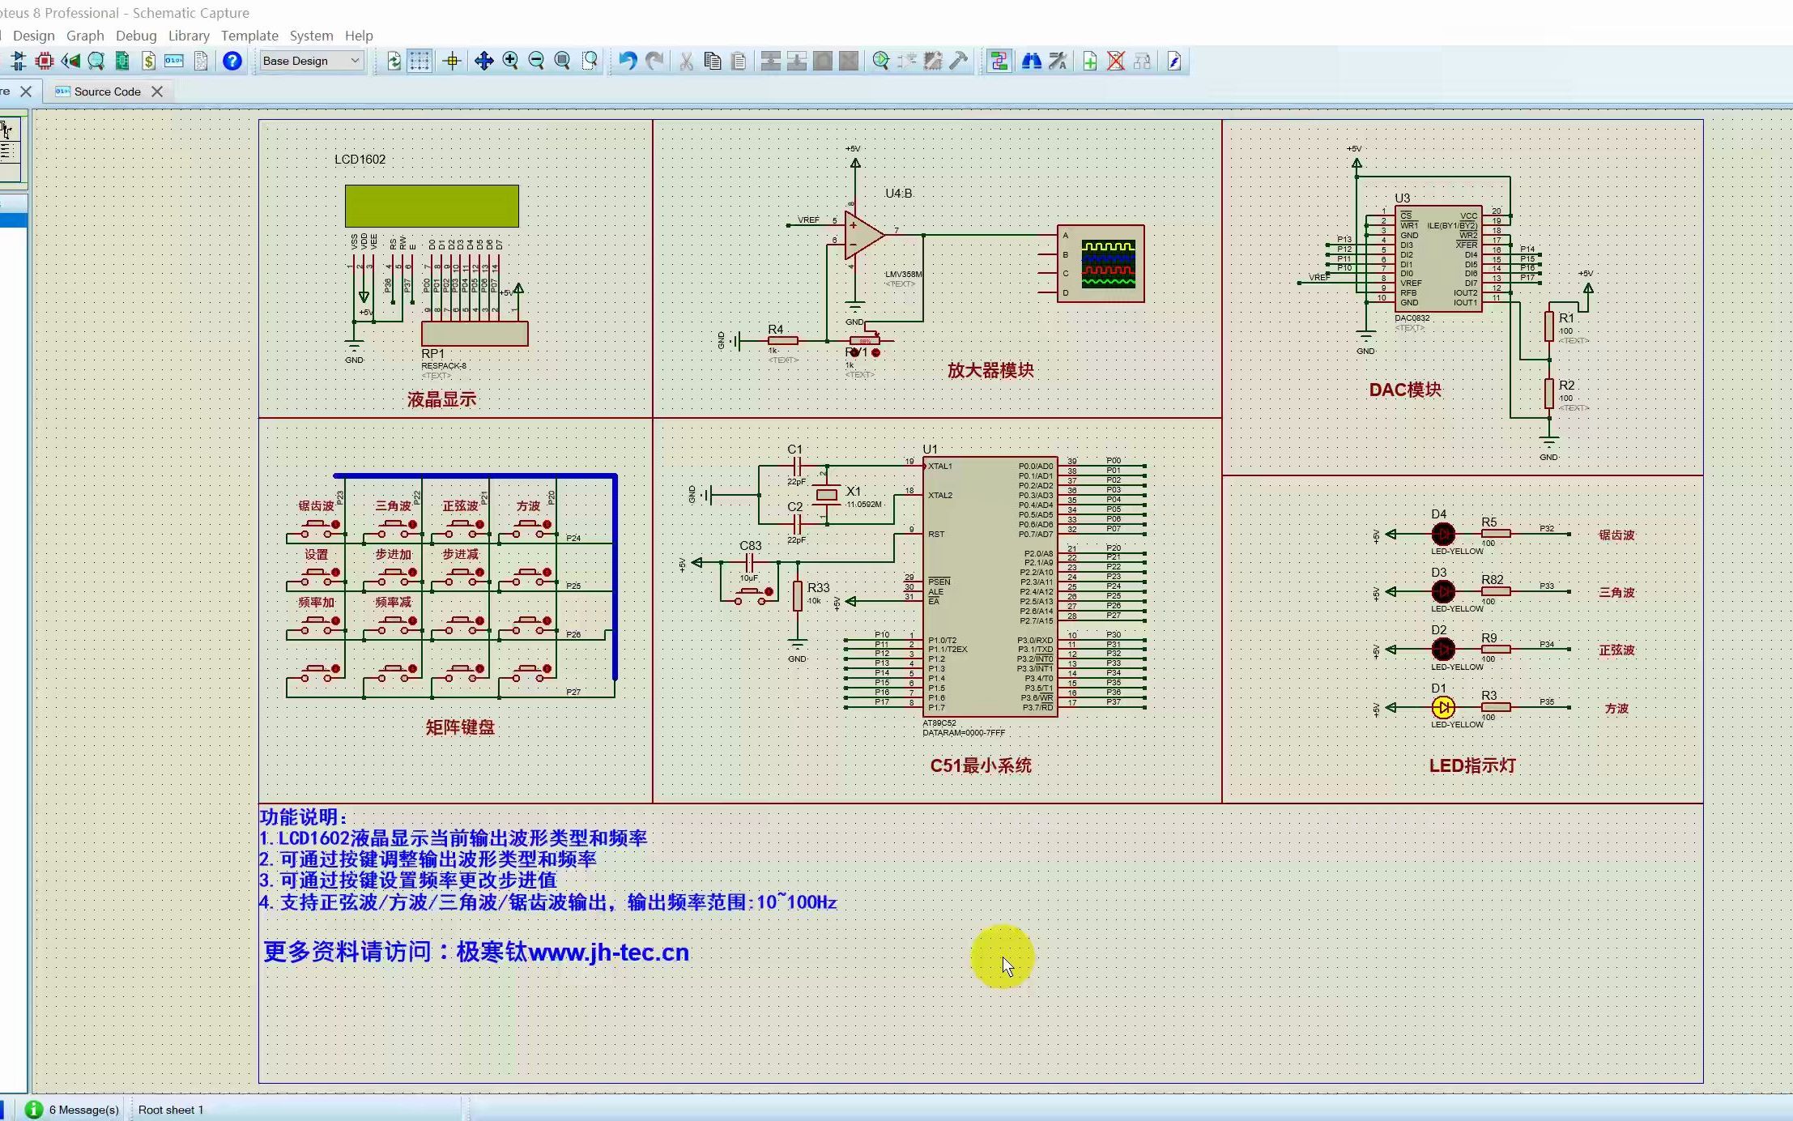Close the Source Code tab
This screenshot has height=1121, width=1793.
[x=157, y=92]
